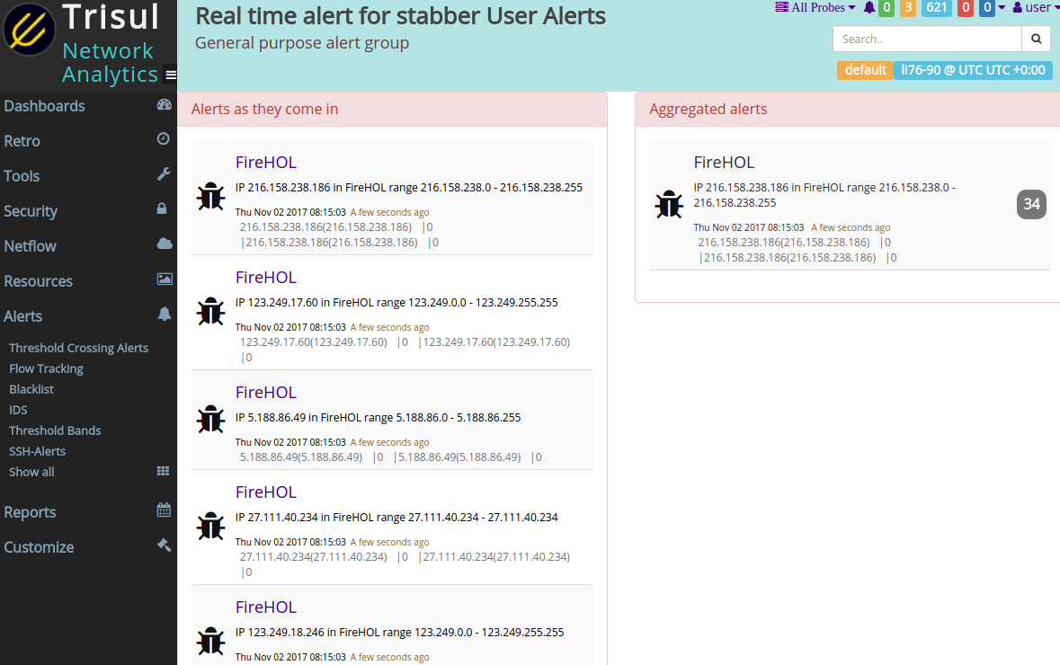Open Dashboards menu
The width and height of the screenshot is (1060, 665).
point(45,106)
